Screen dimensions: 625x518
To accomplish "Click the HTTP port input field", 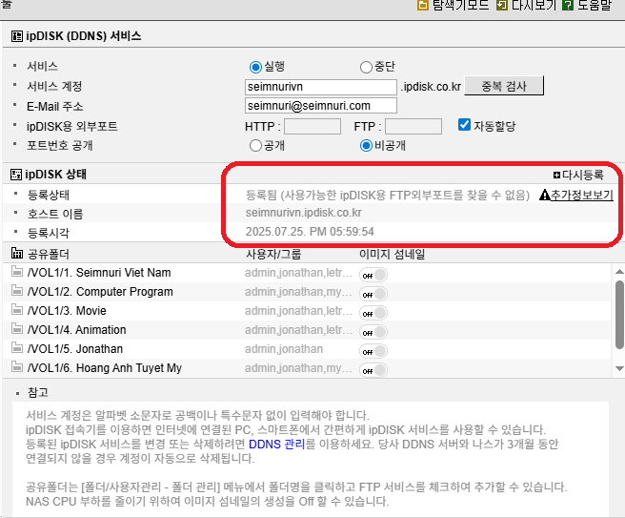I will click(312, 127).
